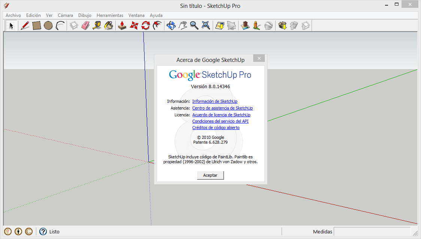
Task: Pick the Push/Pull tool
Action: coord(122,26)
